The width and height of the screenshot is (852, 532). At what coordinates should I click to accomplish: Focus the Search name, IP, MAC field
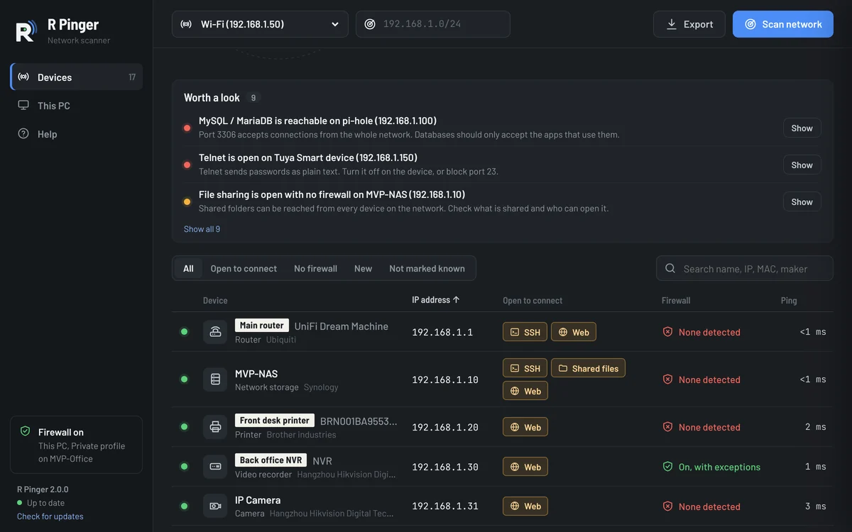point(745,269)
